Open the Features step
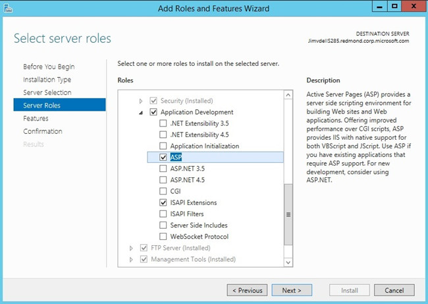This screenshot has width=428, height=304. [x=36, y=119]
